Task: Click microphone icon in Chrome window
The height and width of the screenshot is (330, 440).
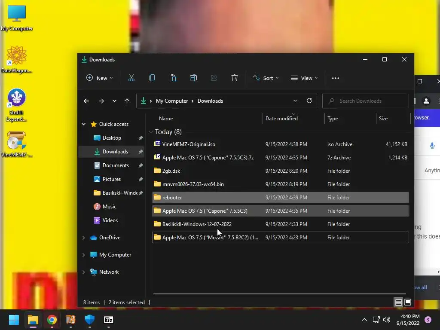Action: coord(432,146)
